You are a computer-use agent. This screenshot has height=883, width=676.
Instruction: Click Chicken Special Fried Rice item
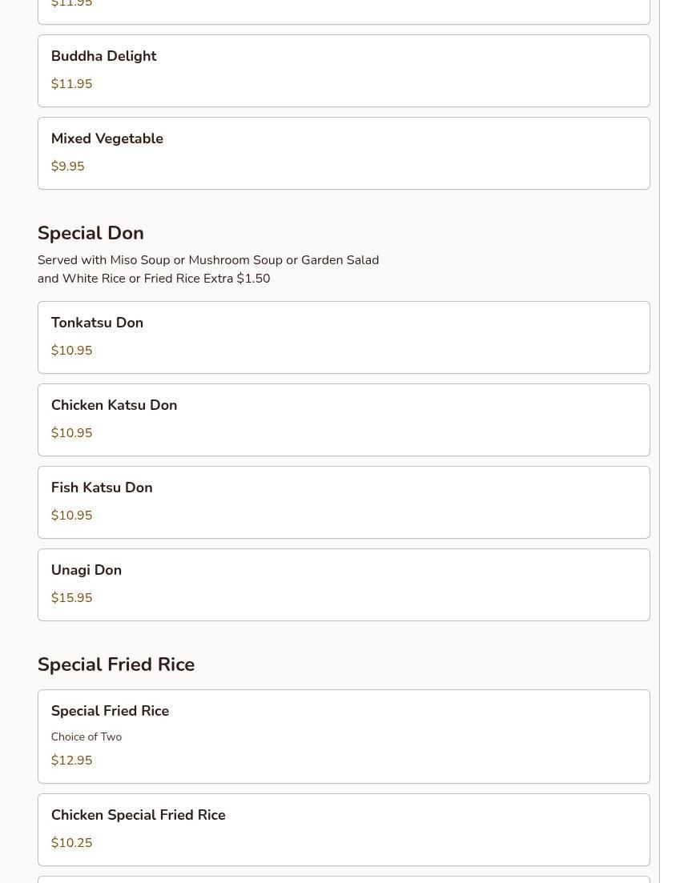(343, 829)
